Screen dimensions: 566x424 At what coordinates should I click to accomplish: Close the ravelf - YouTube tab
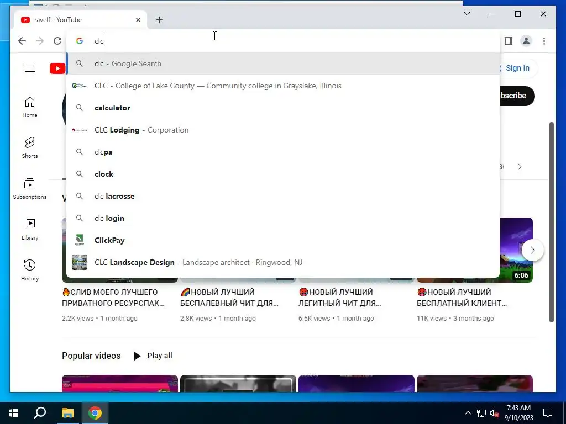coord(138,20)
